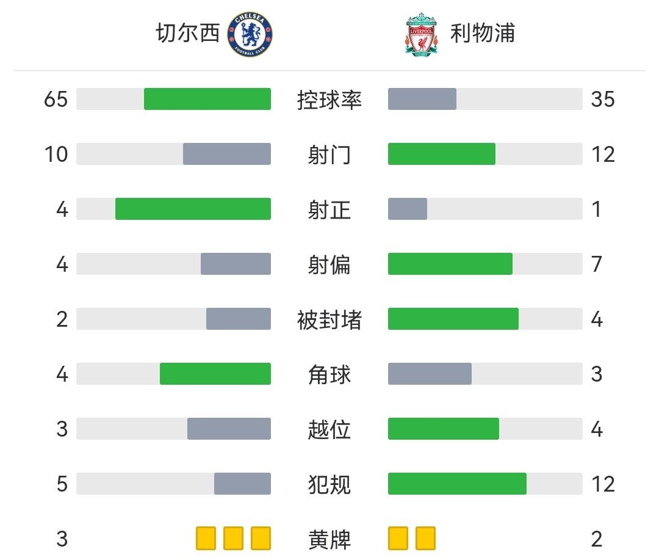
Task: Tap Chelsea's middle yellow card icon
Action: pos(234,539)
